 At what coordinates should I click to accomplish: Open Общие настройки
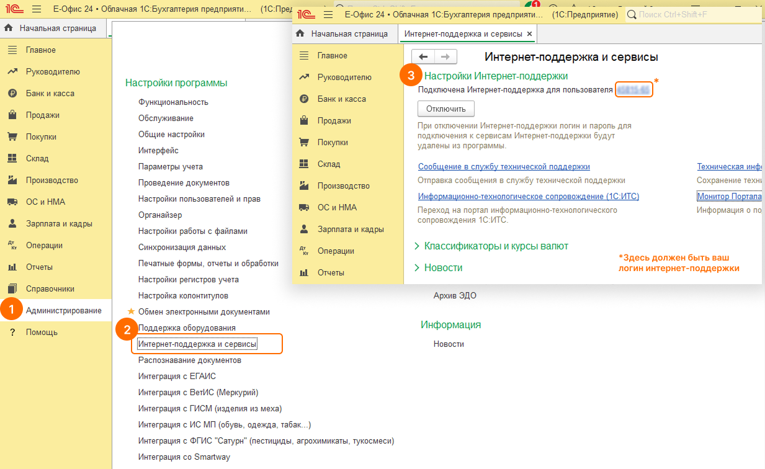[x=171, y=135]
